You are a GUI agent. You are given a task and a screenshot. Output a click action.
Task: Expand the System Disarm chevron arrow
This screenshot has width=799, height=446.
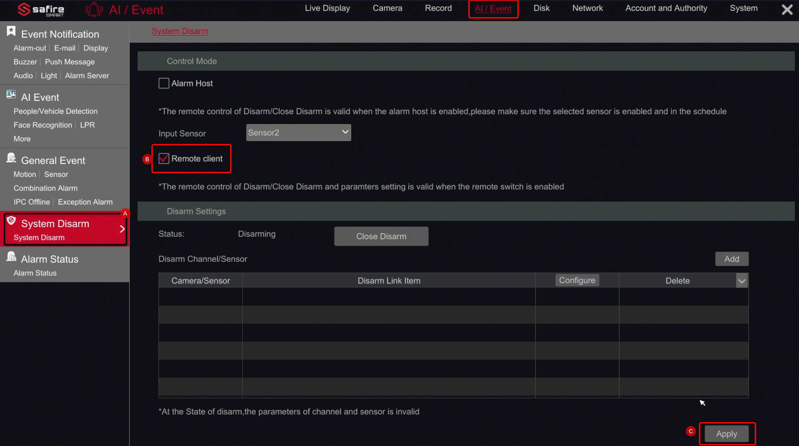[122, 229]
